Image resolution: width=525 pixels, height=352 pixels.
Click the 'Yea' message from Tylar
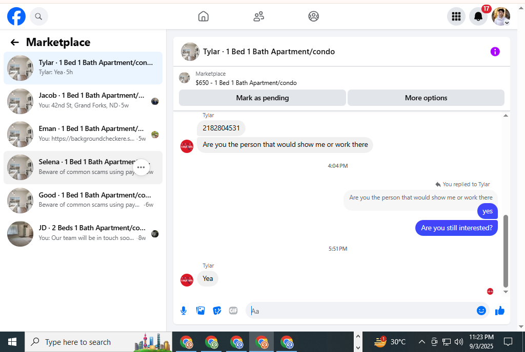208,278
